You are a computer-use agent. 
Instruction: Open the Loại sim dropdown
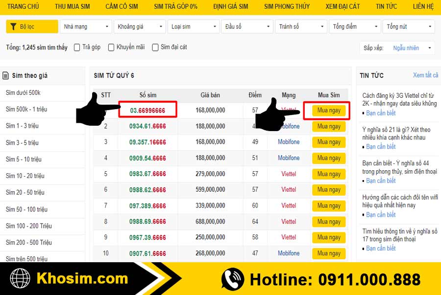click(194, 26)
